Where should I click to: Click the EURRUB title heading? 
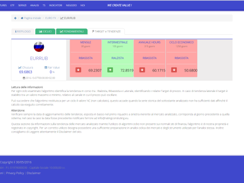click(39, 59)
